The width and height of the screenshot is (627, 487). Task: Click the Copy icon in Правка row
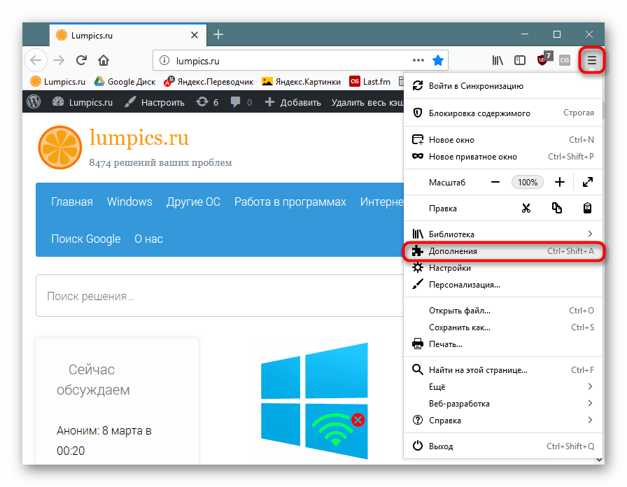point(556,209)
